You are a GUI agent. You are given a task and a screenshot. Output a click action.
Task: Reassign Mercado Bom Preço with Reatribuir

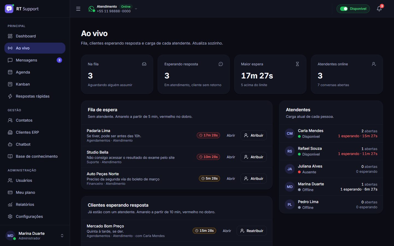click(252, 231)
